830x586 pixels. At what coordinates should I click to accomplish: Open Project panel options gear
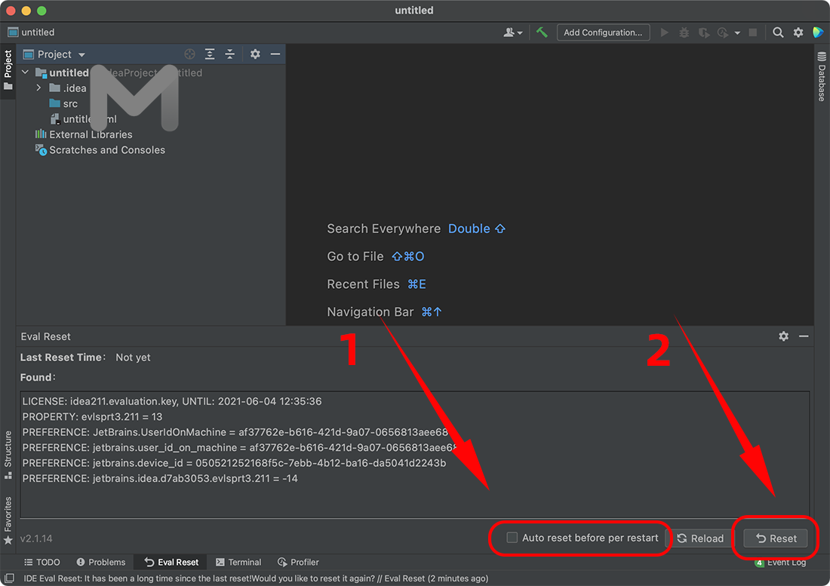[255, 54]
